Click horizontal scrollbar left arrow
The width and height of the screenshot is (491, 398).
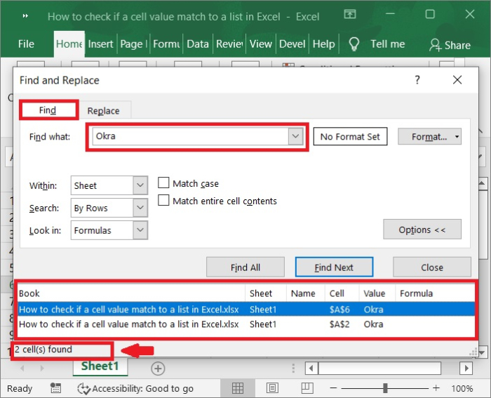311,368
